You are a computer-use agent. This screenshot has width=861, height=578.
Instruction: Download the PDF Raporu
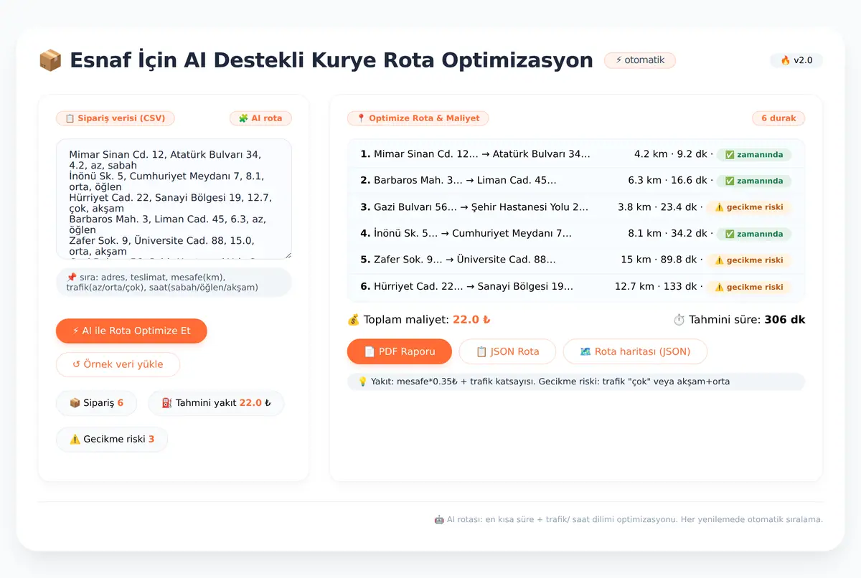click(400, 351)
